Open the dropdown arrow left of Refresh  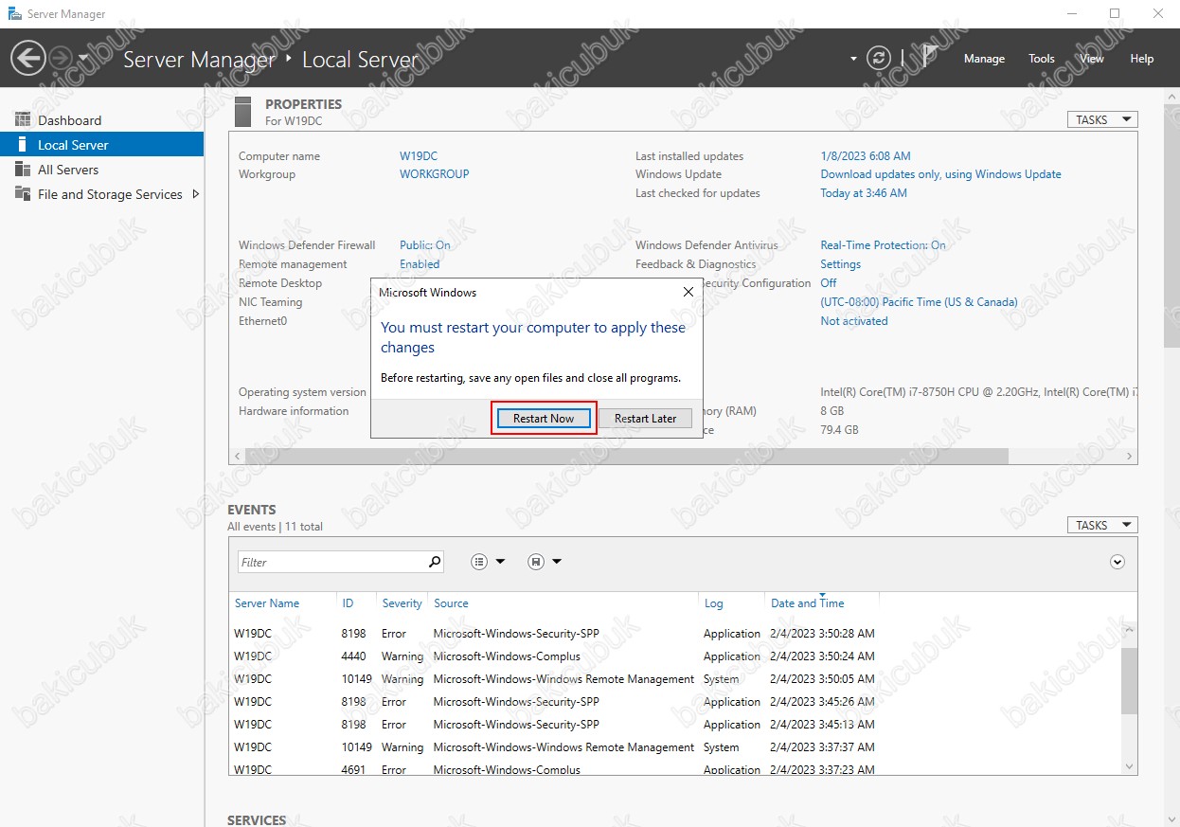[x=854, y=59]
